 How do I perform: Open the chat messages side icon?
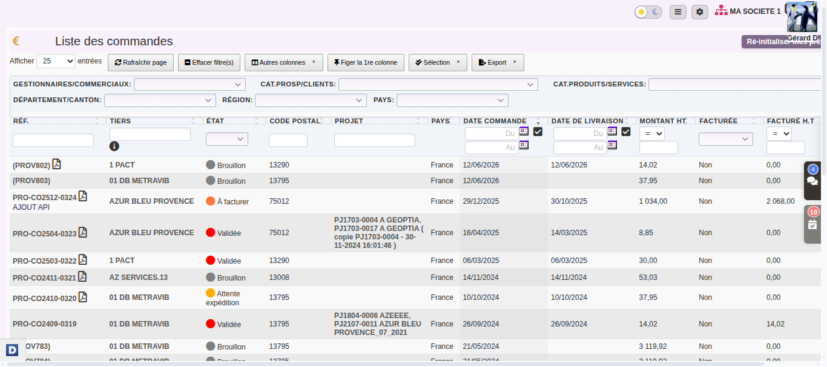(812, 181)
